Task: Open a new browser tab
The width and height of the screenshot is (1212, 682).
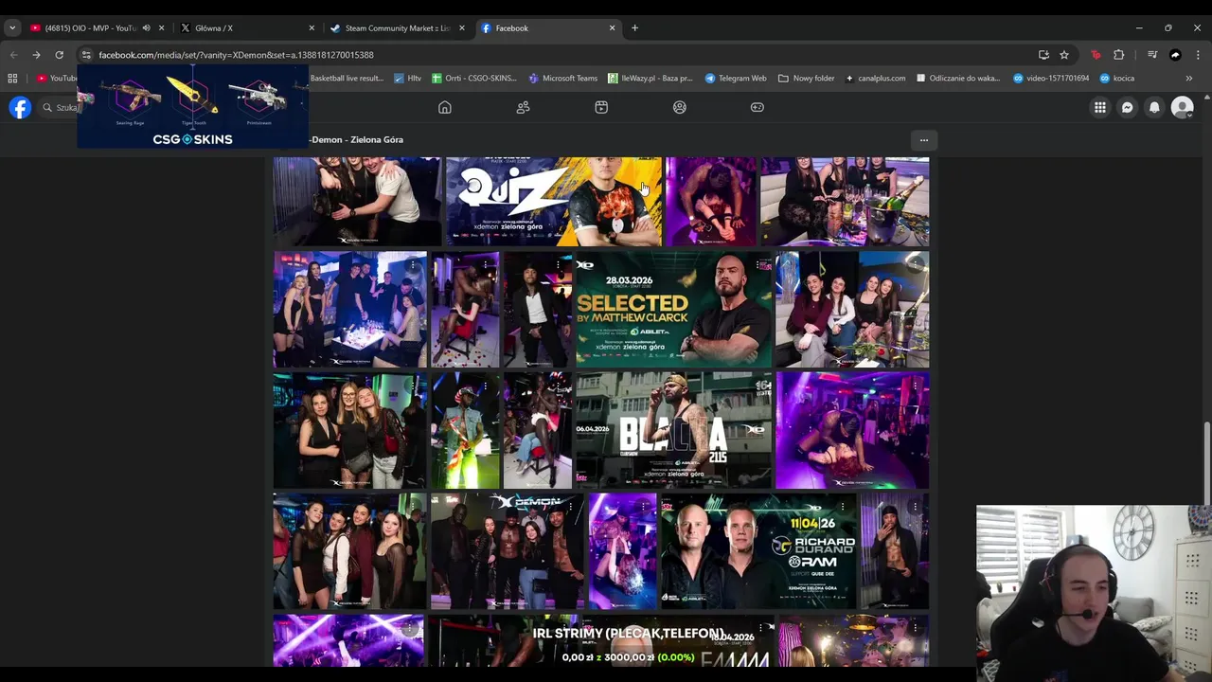Action: (x=634, y=28)
